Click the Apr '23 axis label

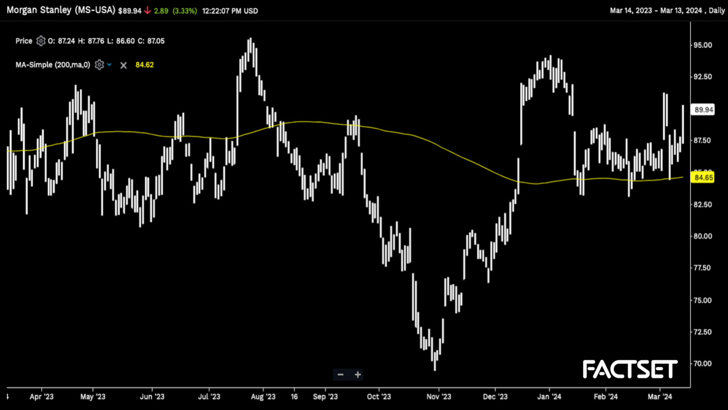click(x=42, y=396)
